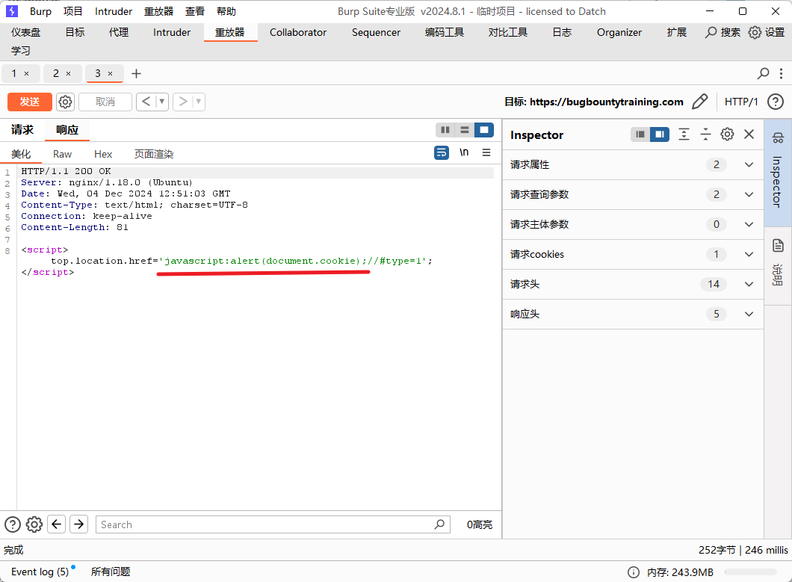Switch to combined tabbed layout view
The height and width of the screenshot is (582, 792).
(484, 130)
